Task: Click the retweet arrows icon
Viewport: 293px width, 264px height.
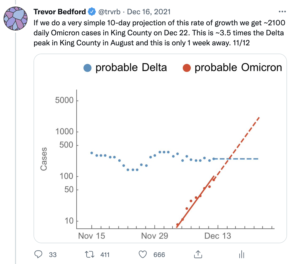Action: 89,254
